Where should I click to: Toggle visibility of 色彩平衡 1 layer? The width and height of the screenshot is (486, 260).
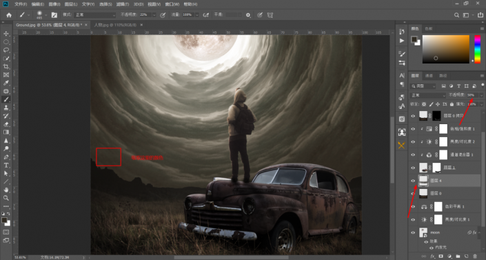[x=413, y=207]
